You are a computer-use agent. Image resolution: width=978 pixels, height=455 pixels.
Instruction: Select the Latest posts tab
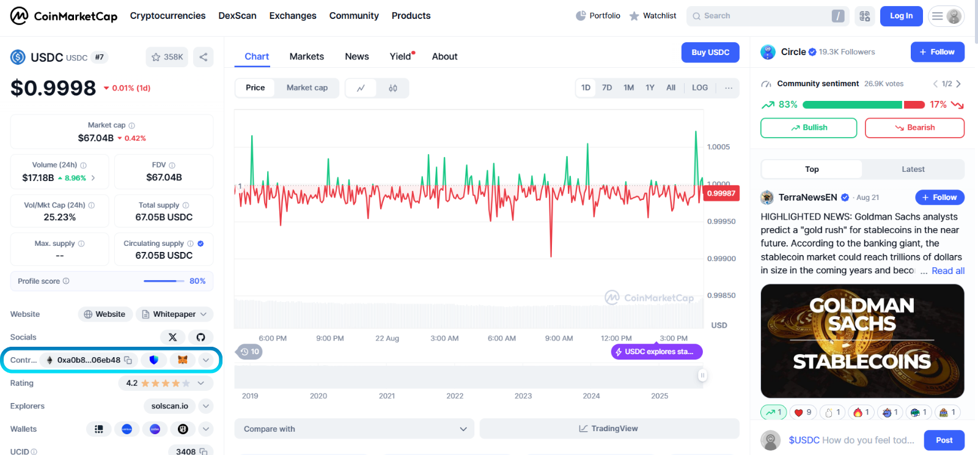click(913, 169)
